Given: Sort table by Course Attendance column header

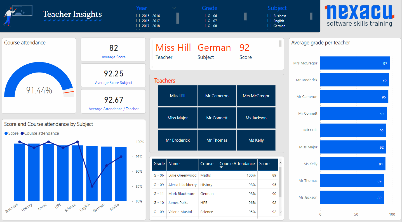Looking at the screenshot, I should (x=238, y=165).
